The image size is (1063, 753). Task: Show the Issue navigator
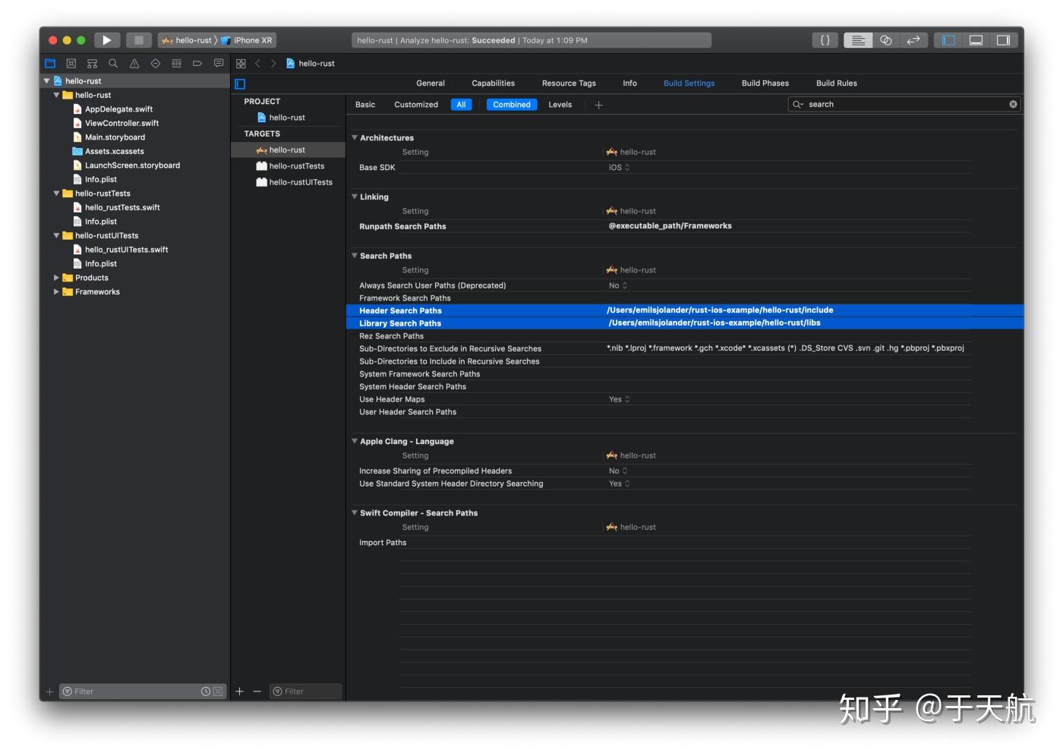[134, 63]
